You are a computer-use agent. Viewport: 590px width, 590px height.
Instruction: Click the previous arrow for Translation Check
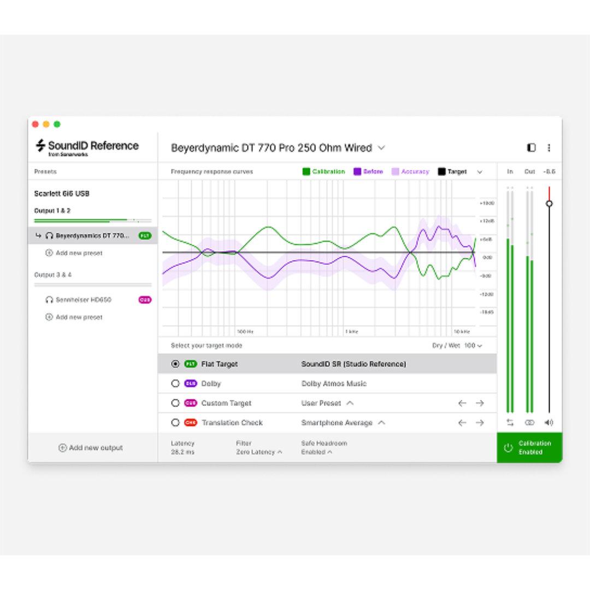tap(462, 423)
